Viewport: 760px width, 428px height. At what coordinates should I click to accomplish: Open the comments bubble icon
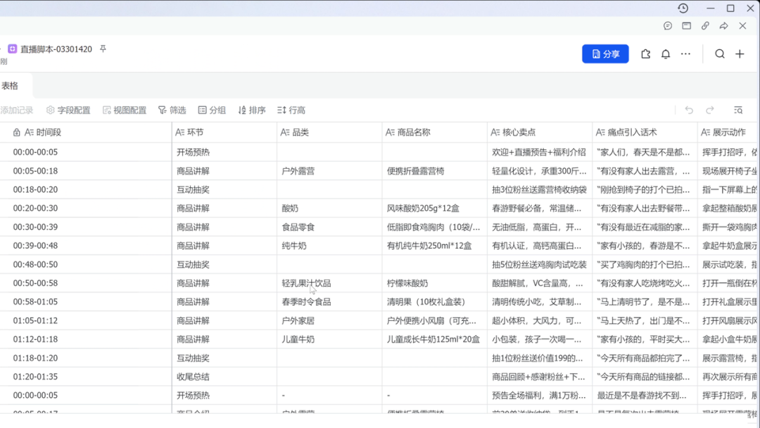point(668,26)
